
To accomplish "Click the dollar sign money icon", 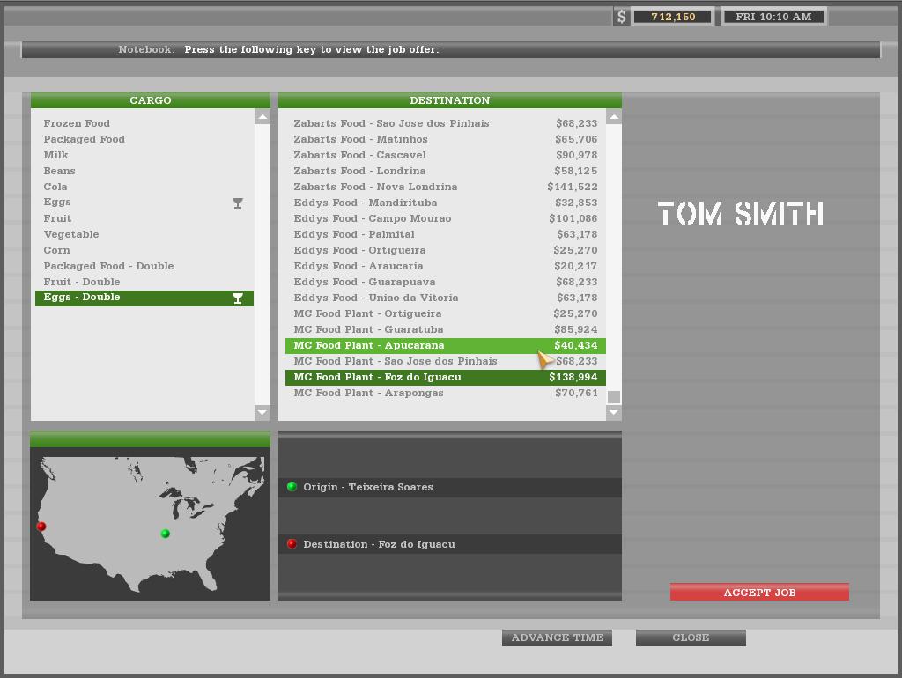I will tap(621, 17).
